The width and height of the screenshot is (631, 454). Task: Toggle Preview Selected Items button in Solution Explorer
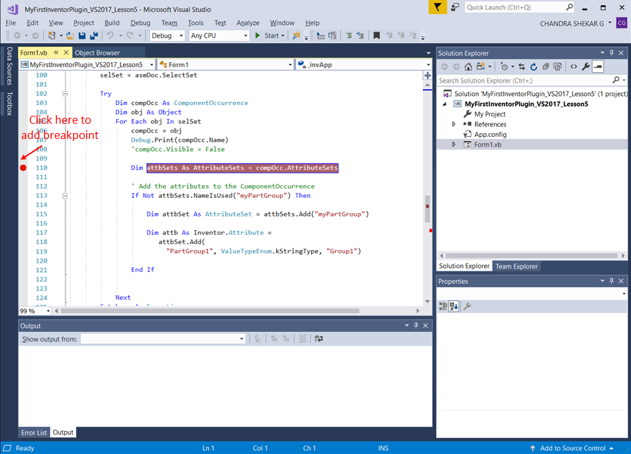pyautogui.click(x=598, y=66)
